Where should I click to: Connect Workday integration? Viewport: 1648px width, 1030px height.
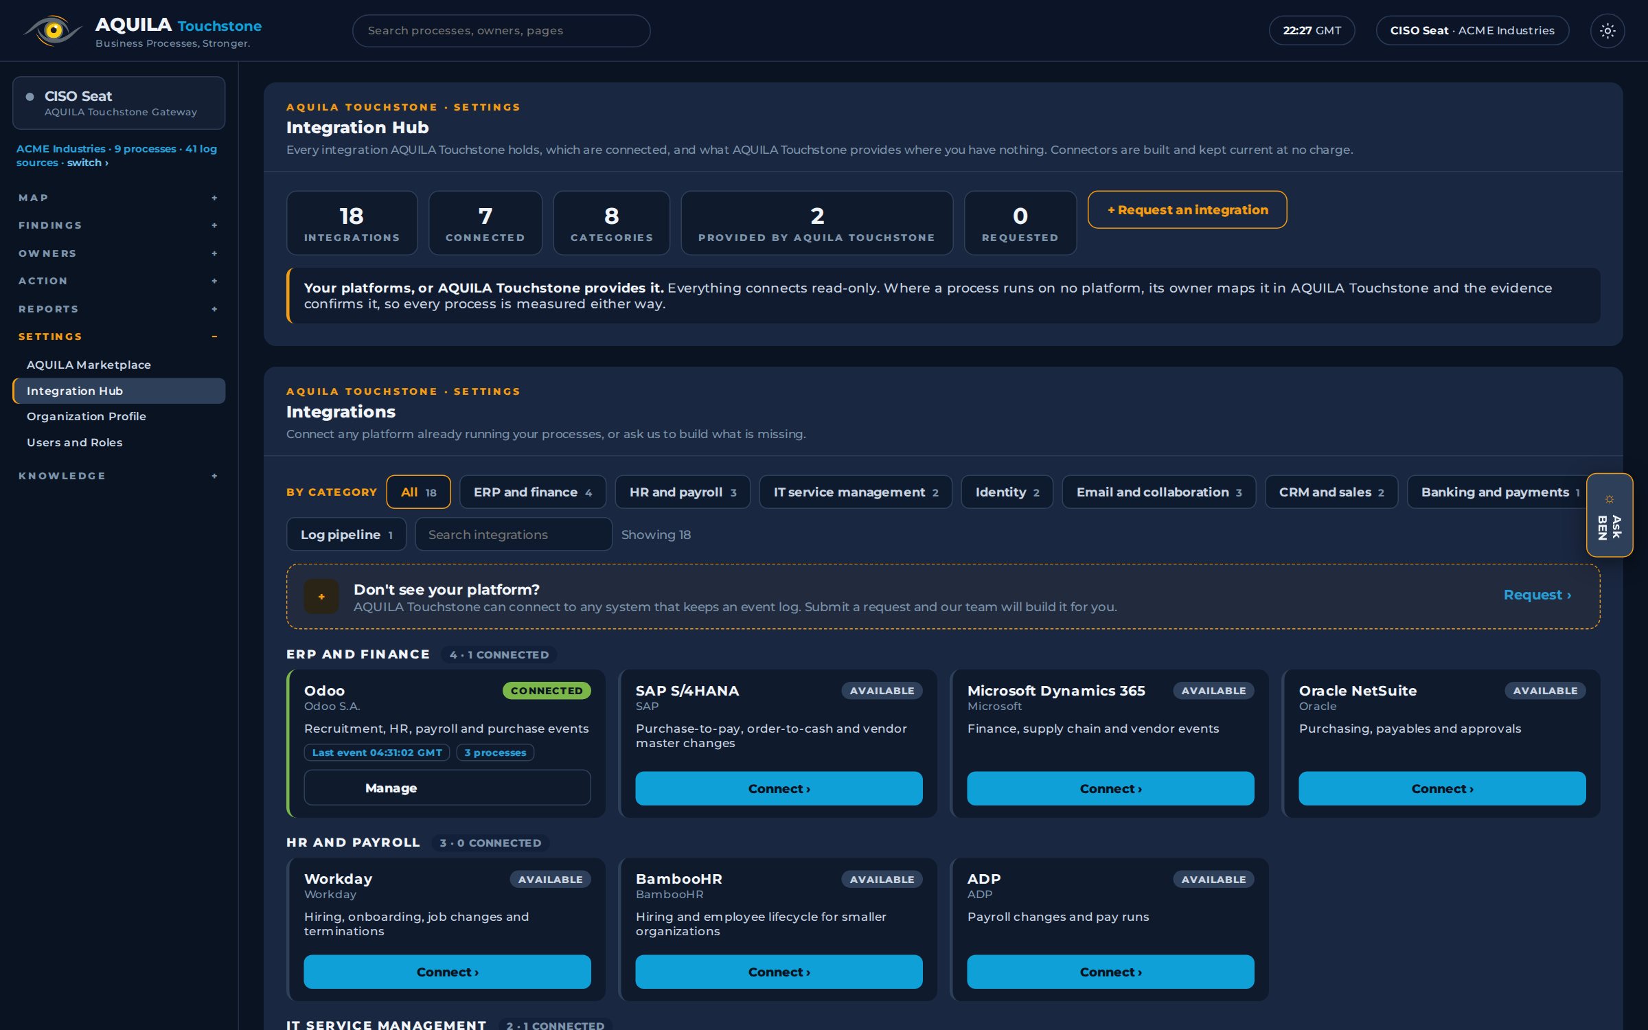[447, 972]
